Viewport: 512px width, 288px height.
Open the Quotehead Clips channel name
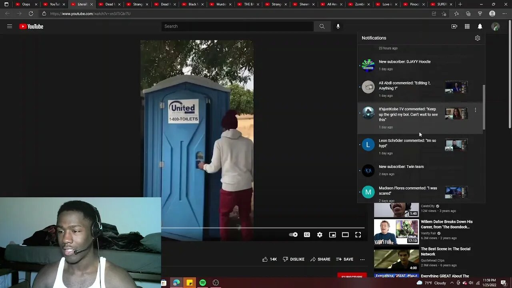pyautogui.click(x=432, y=260)
